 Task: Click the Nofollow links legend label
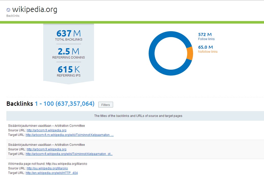click(208, 52)
